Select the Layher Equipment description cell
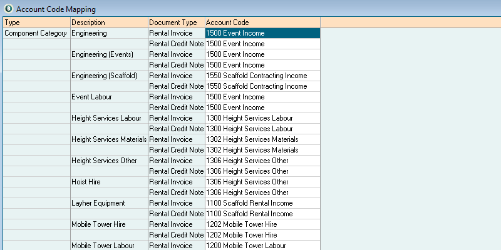501x250 pixels. [98, 203]
